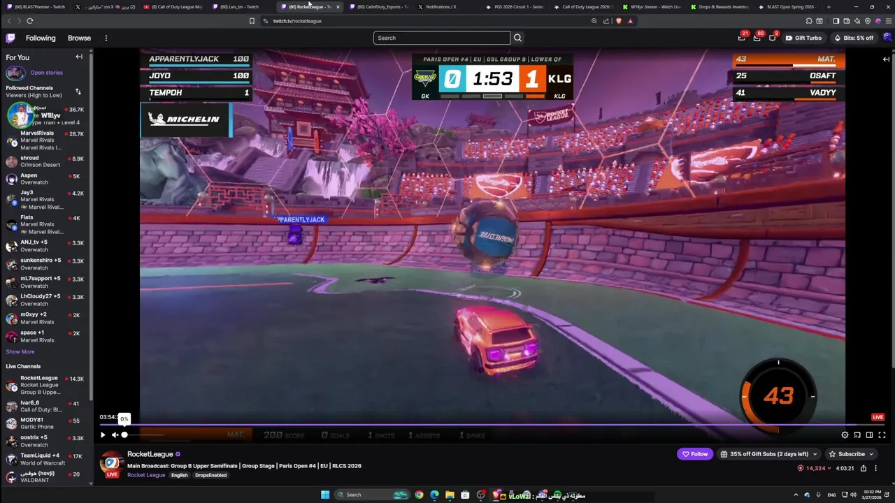Click the browser reload button
895x503 pixels.
click(30, 21)
